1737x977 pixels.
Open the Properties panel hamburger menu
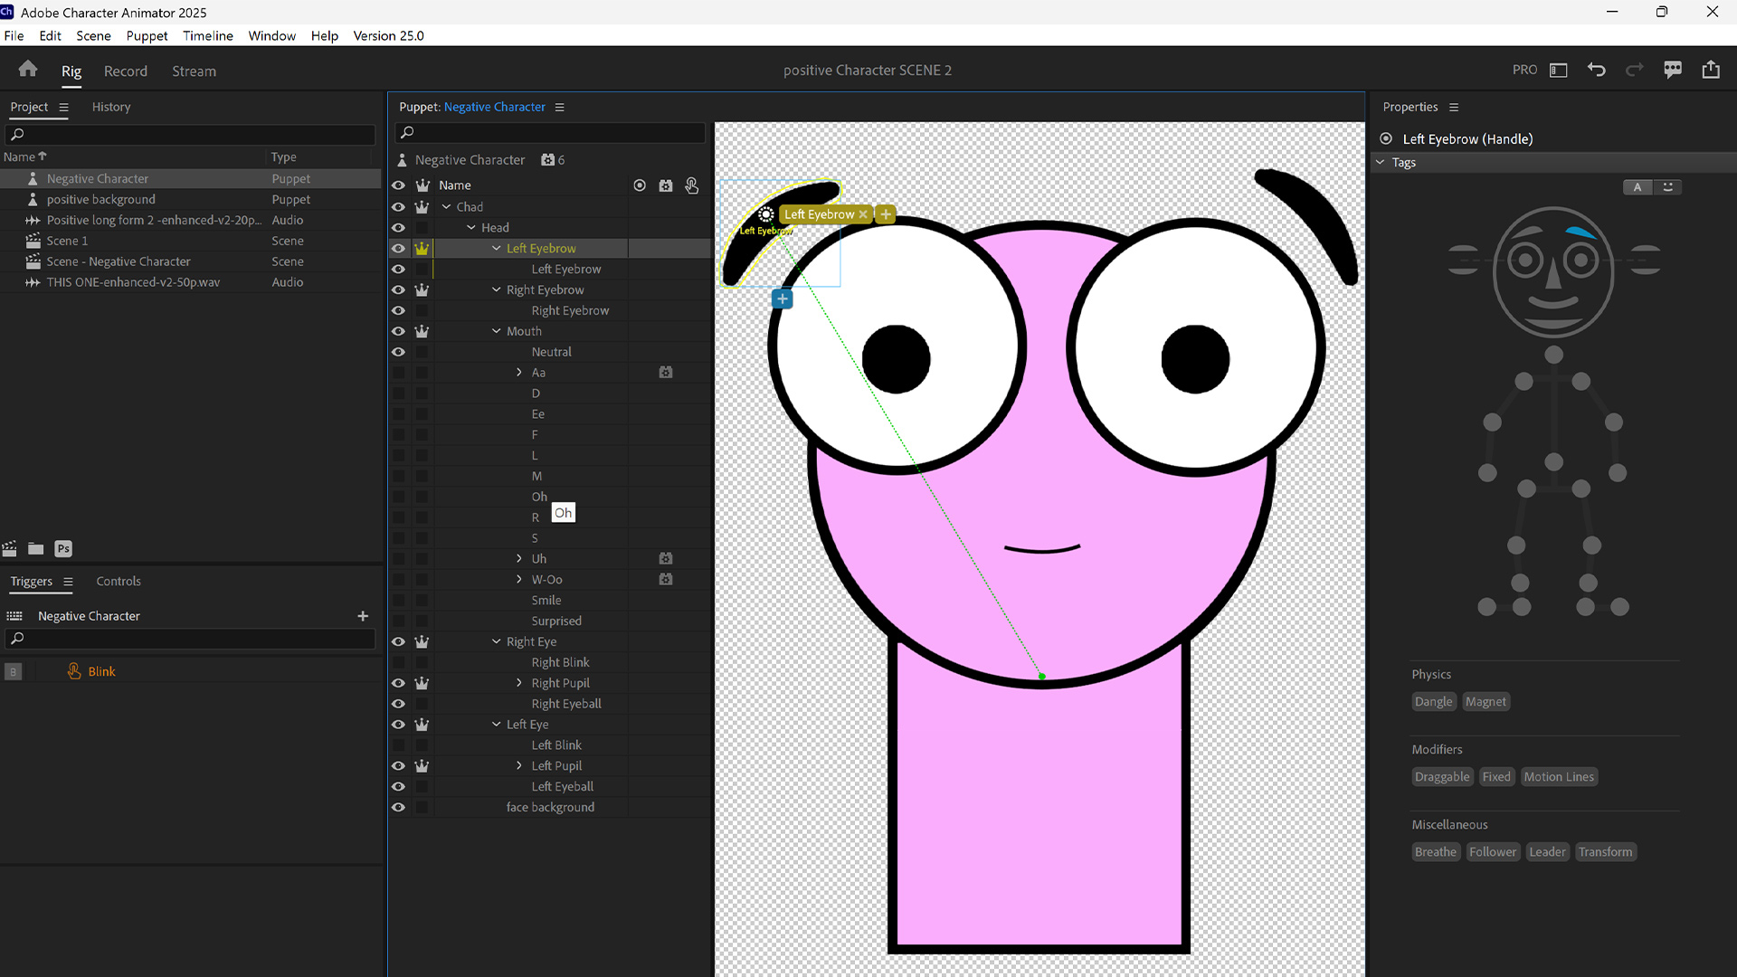1454,107
